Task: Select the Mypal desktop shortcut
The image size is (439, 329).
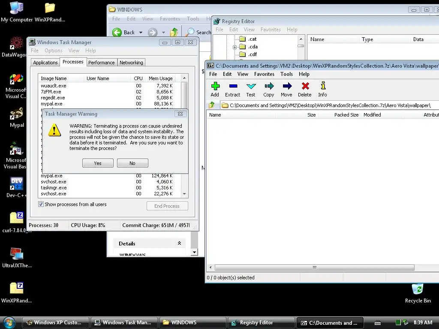Action: click(x=17, y=117)
